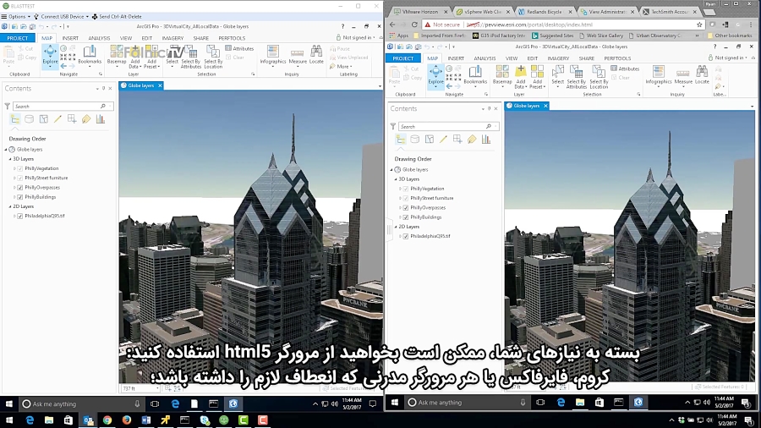This screenshot has width=761, height=428.
Task: Switch to Redlands Bicycle browser tab
Action: (x=544, y=12)
